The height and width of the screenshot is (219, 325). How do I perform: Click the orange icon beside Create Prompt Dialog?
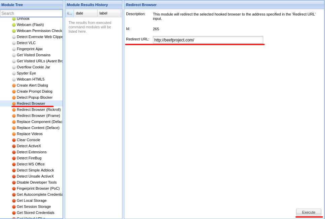coord(14,91)
